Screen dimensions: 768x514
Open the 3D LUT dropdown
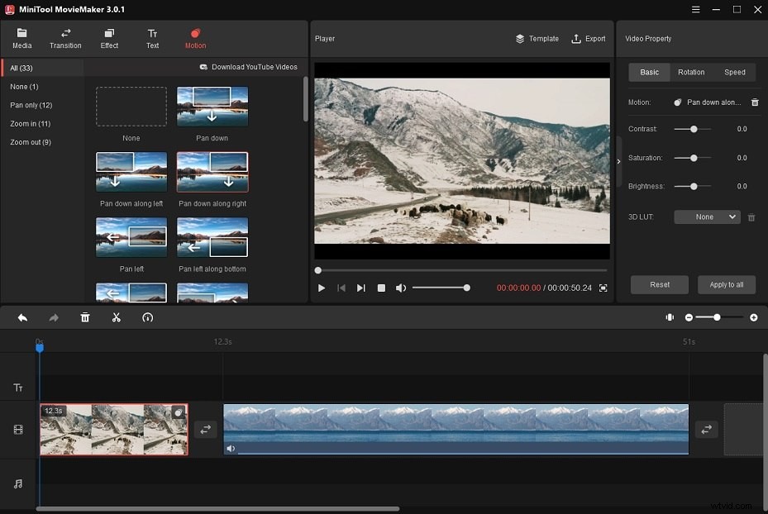coord(707,217)
